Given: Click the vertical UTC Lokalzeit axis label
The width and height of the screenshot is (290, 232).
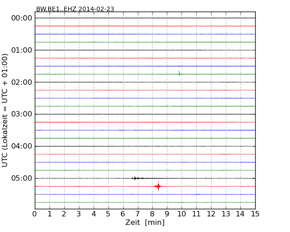Looking at the screenshot, I should [x=5, y=110].
